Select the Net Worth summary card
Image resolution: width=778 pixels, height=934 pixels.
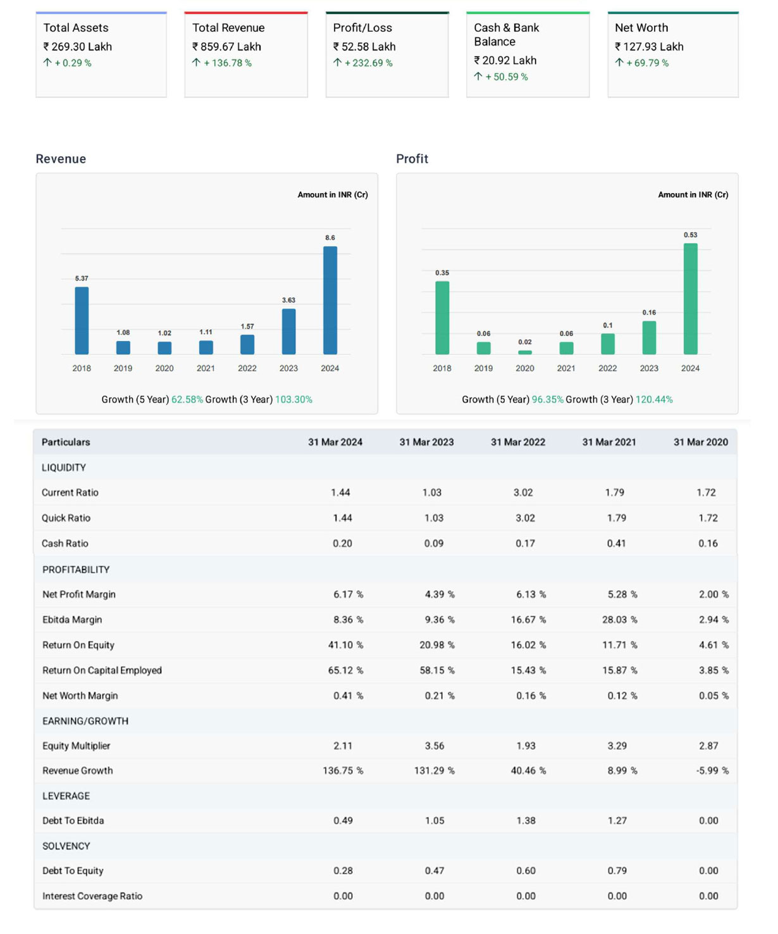[x=673, y=54]
